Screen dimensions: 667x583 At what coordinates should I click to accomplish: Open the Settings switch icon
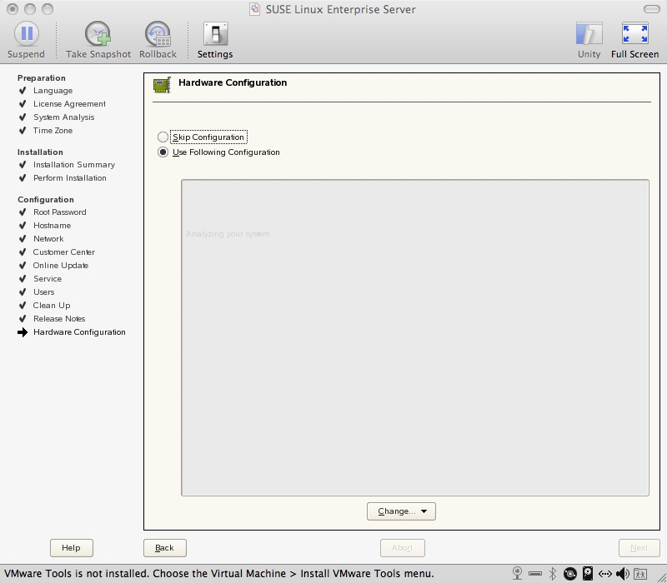[215, 33]
